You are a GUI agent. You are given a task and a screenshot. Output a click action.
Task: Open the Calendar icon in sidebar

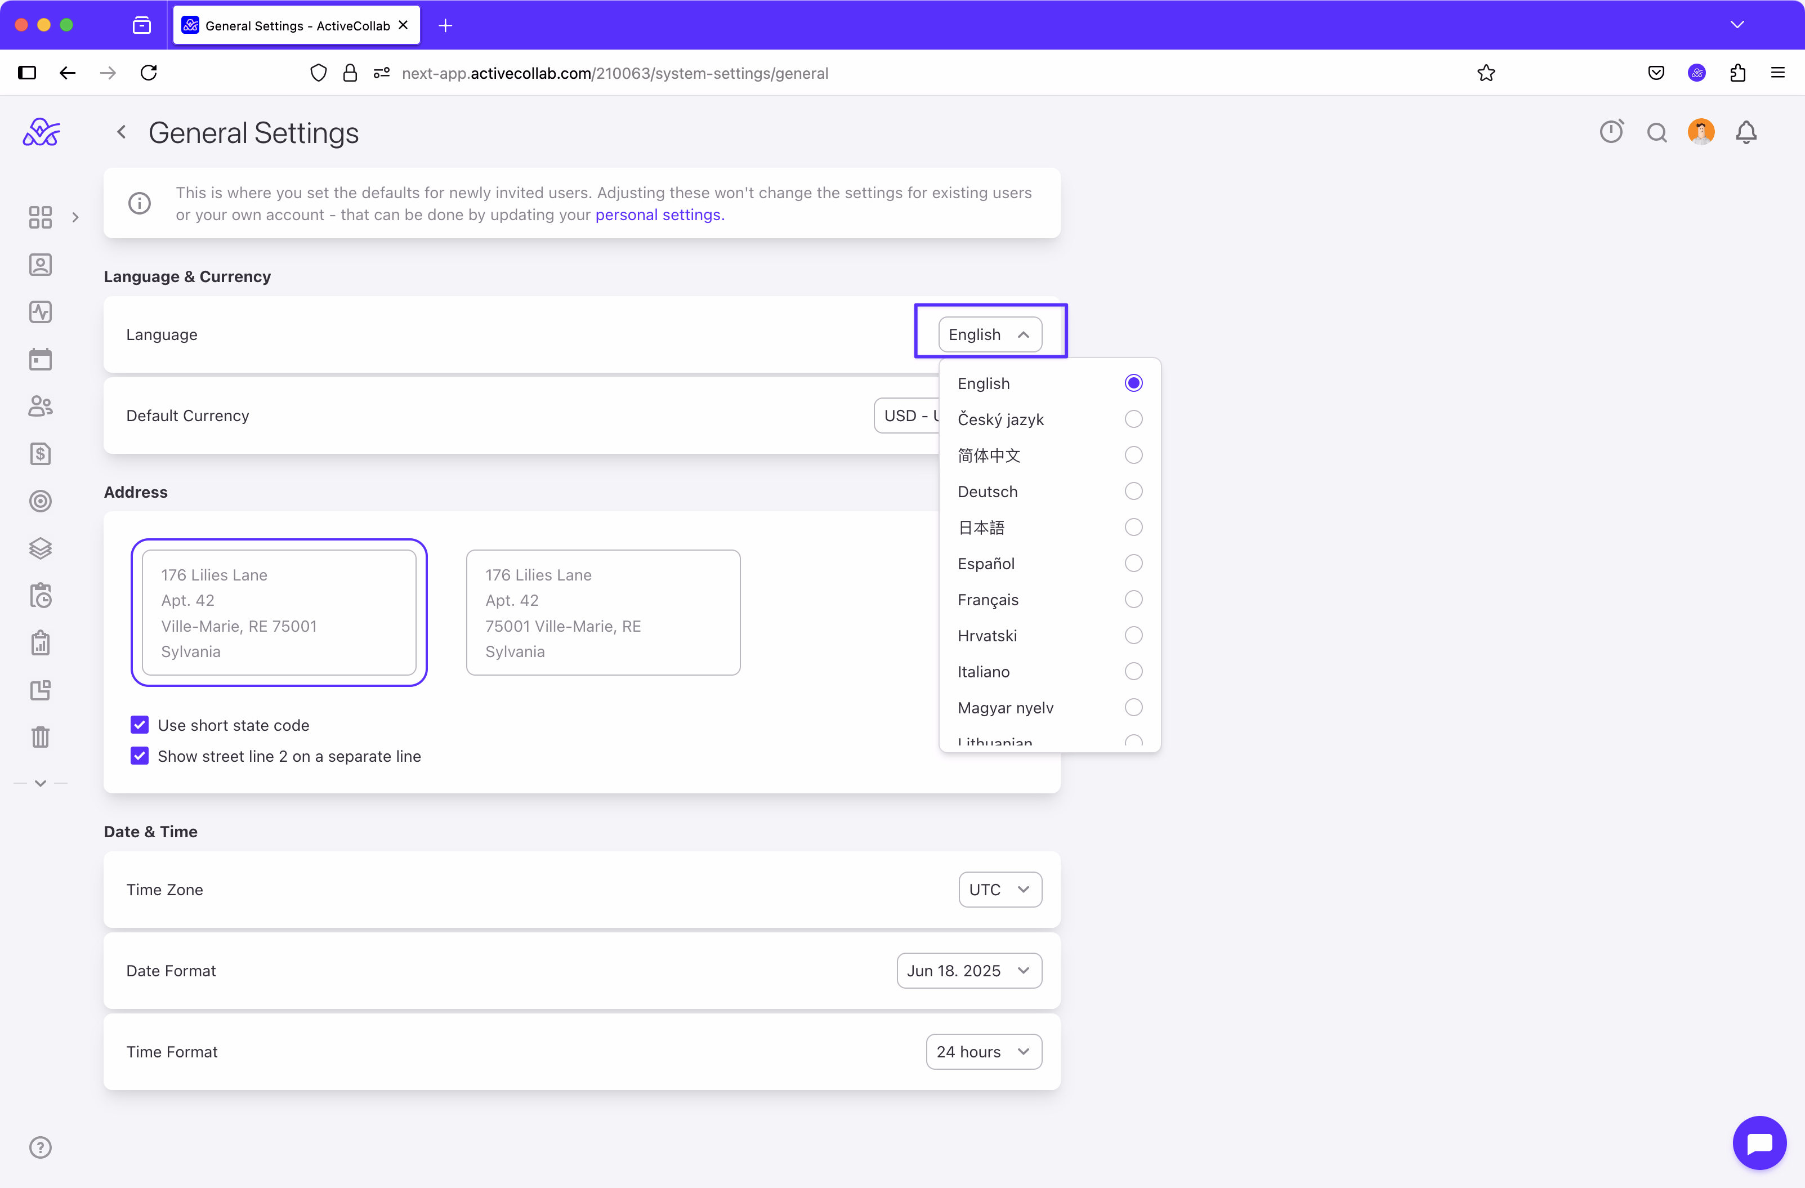[x=40, y=359]
